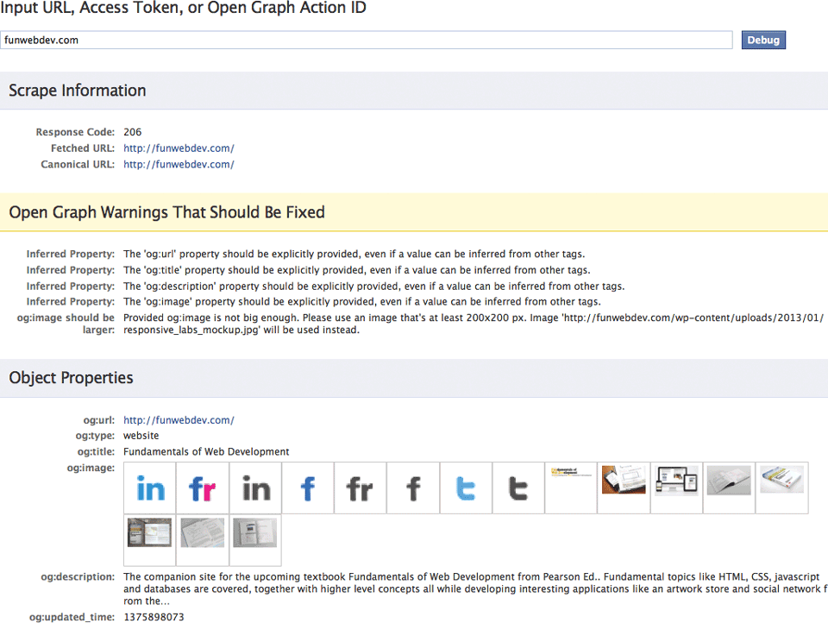Click the gray Twitter icon thumbnail
This screenshot has height=623, width=828.
pyautogui.click(x=518, y=488)
